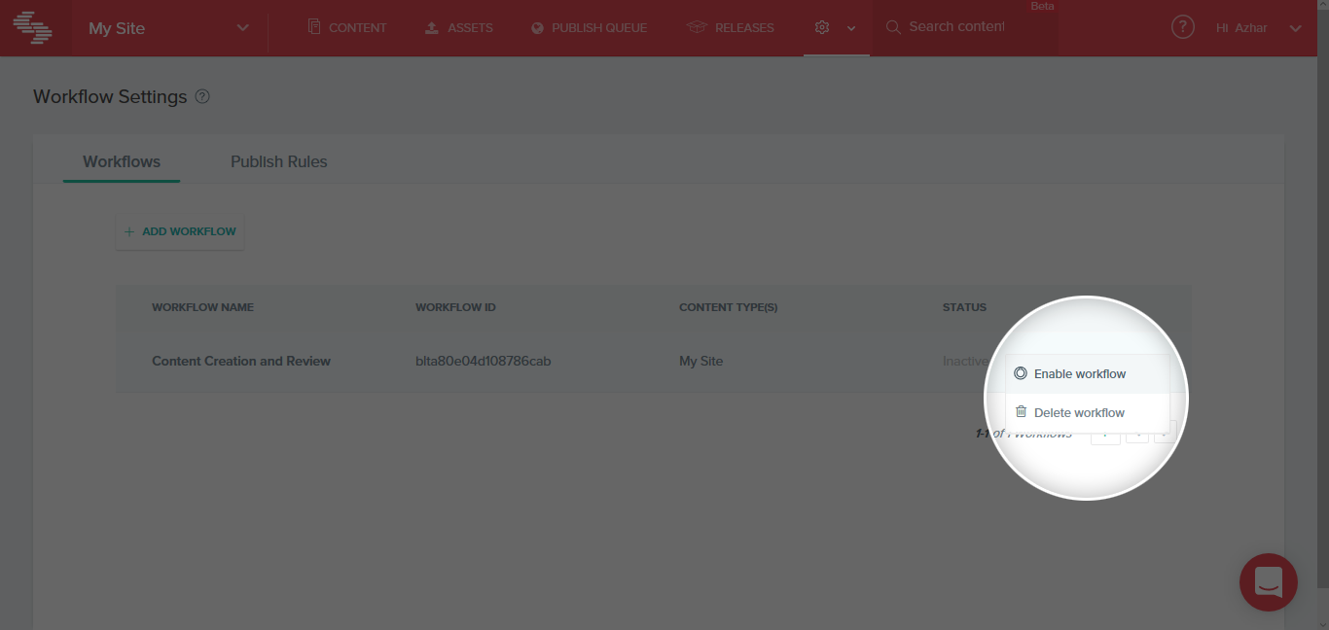Click the Releases graduation-cap icon
Screen dimensions: 1329x630
point(696,27)
